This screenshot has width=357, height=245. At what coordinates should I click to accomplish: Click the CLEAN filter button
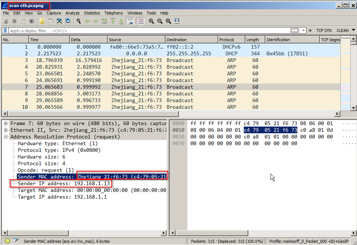point(343,30)
